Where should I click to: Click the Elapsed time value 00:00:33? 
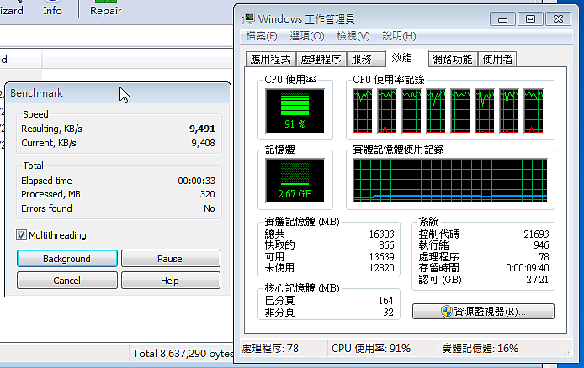click(196, 181)
